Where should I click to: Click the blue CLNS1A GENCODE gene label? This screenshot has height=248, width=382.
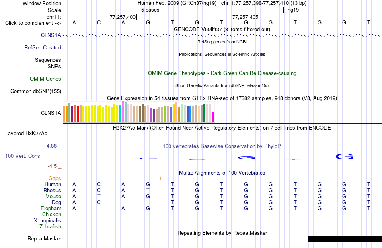(x=51, y=35)
